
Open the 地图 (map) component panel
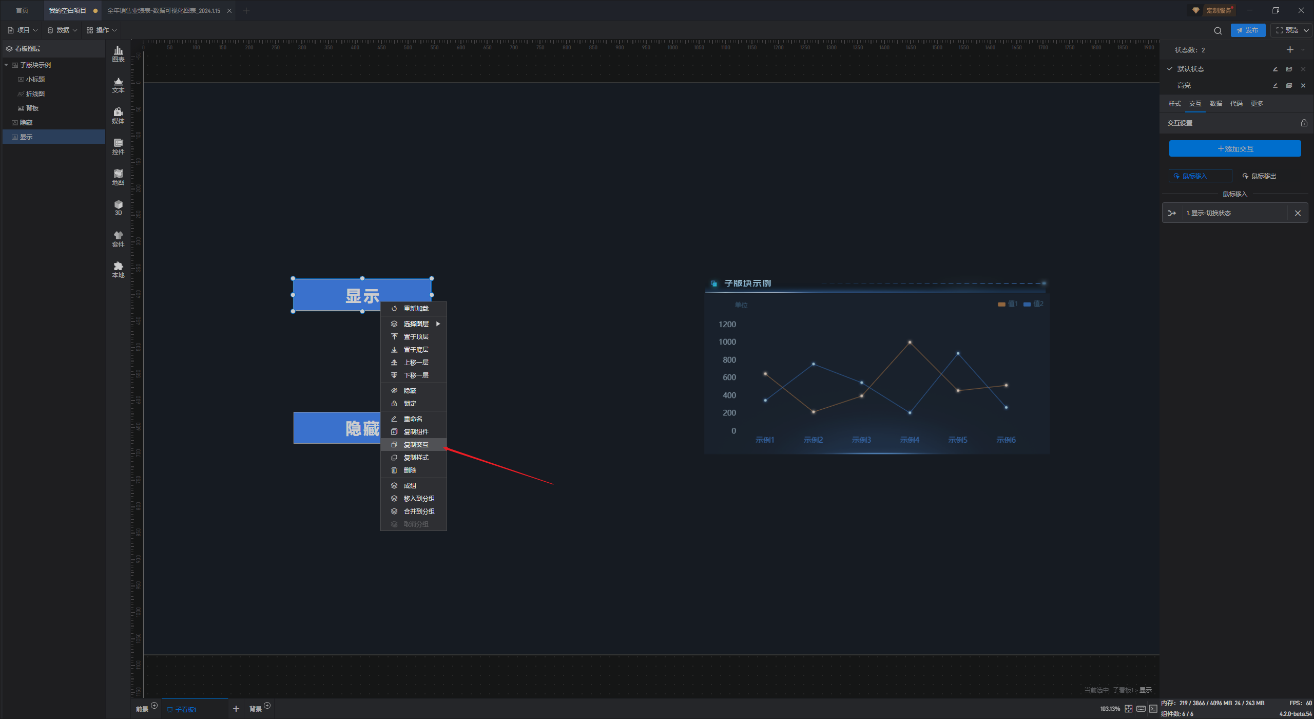118,177
